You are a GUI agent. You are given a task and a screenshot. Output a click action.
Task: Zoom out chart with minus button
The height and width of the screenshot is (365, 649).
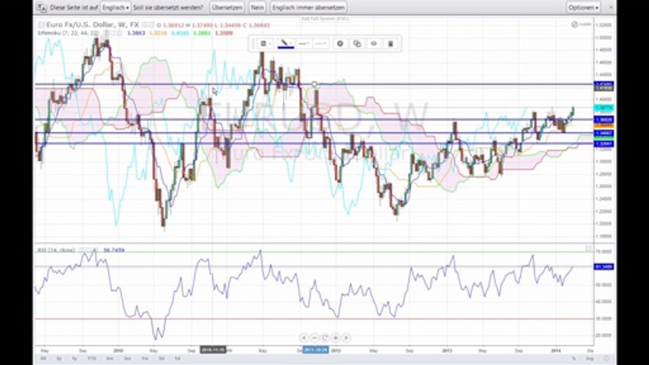pyautogui.click(x=314, y=337)
